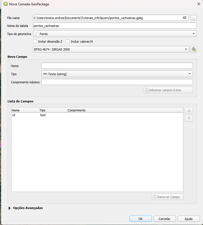The image size is (203, 225).
Task: Open the EPSG:4674 SIRGAS 2000 dropdown
Action: [x=111, y=49]
